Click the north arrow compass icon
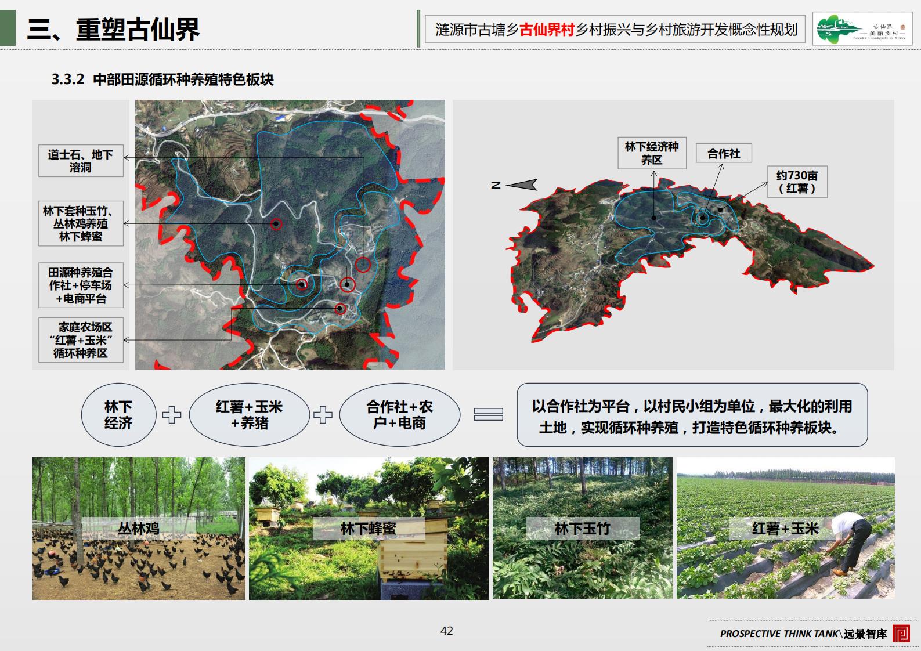The image size is (921, 651). tap(514, 185)
